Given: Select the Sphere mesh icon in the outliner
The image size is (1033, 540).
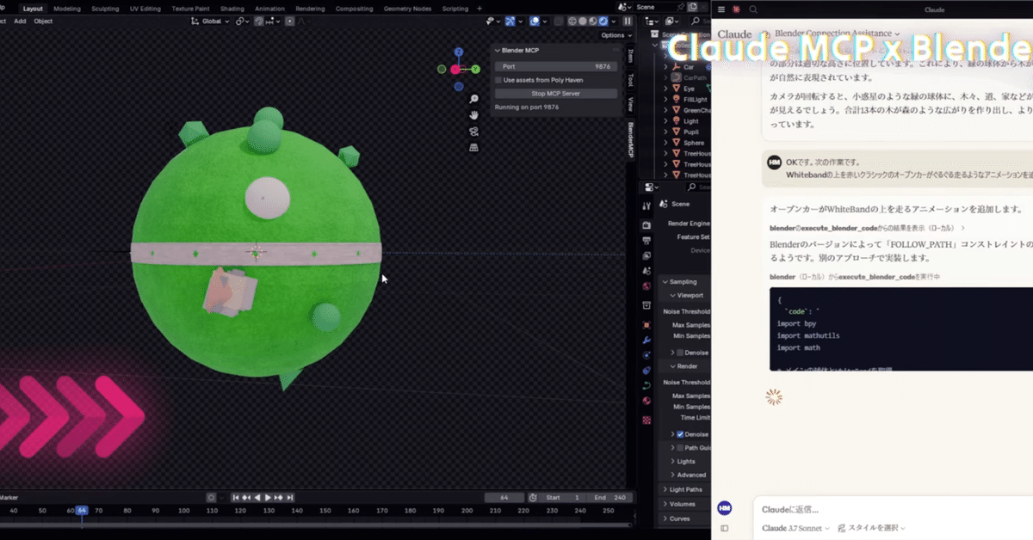Looking at the screenshot, I should (x=676, y=143).
